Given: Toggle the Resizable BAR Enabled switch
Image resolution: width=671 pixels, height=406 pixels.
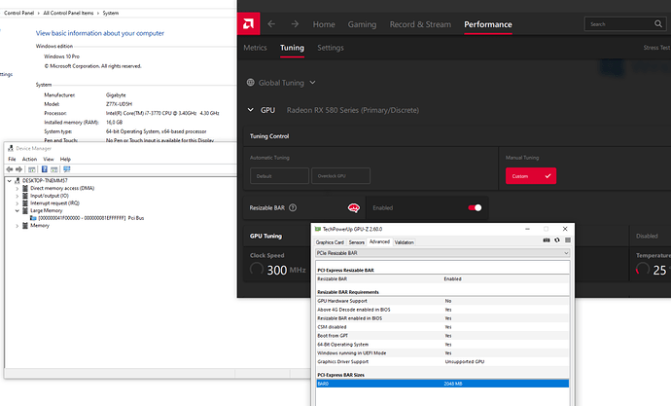Looking at the screenshot, I should 475,207.
